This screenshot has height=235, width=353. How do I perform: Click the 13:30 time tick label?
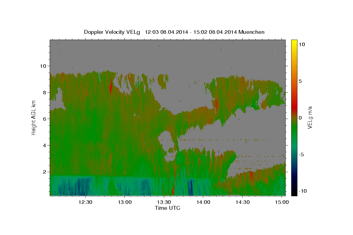click(164, 202)
